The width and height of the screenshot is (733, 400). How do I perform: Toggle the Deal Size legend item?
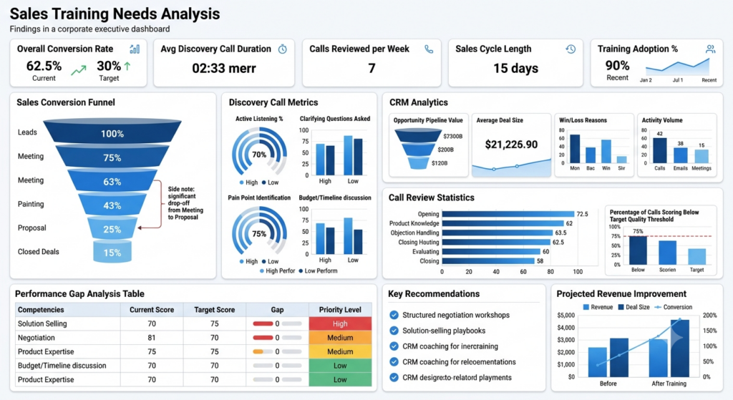point(634,307)
